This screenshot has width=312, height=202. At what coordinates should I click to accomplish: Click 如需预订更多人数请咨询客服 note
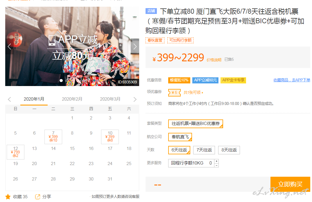click(x=115, y=197)
